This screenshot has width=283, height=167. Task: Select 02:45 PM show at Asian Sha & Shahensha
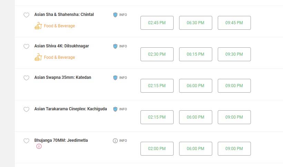(x=157, y=23)
